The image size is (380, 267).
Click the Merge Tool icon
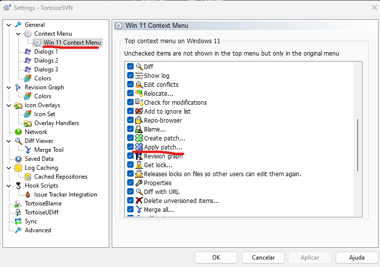pyautogui.click(x=28, y=150)
